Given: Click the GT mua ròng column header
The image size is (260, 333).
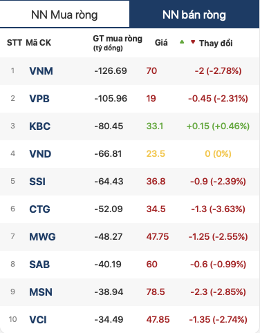Looking at the screenshot, I should tap(118, 43).
